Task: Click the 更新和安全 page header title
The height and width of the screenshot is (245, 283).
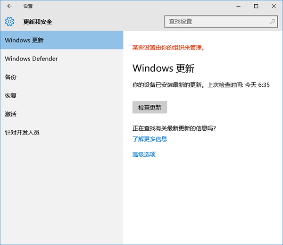Action: (x=38, y=22)
